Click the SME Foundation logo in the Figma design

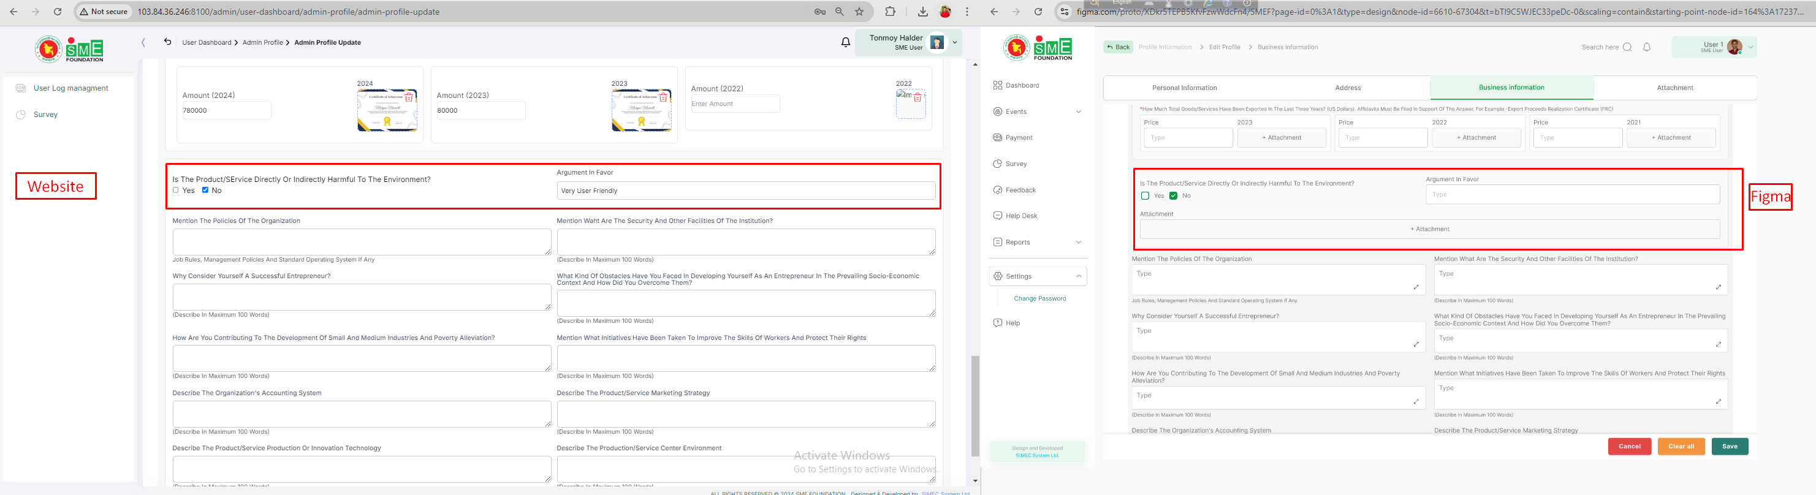coord(1038,47)
